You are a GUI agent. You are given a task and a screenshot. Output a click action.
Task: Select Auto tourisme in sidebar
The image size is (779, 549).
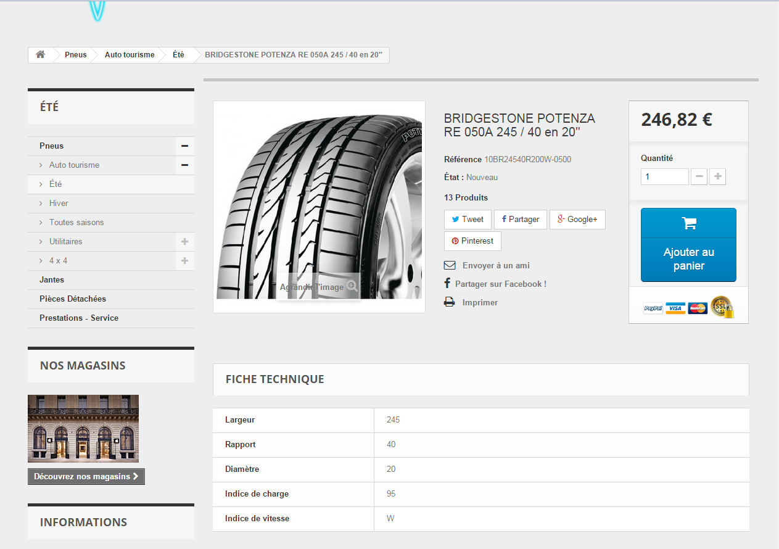coord(74,165)
